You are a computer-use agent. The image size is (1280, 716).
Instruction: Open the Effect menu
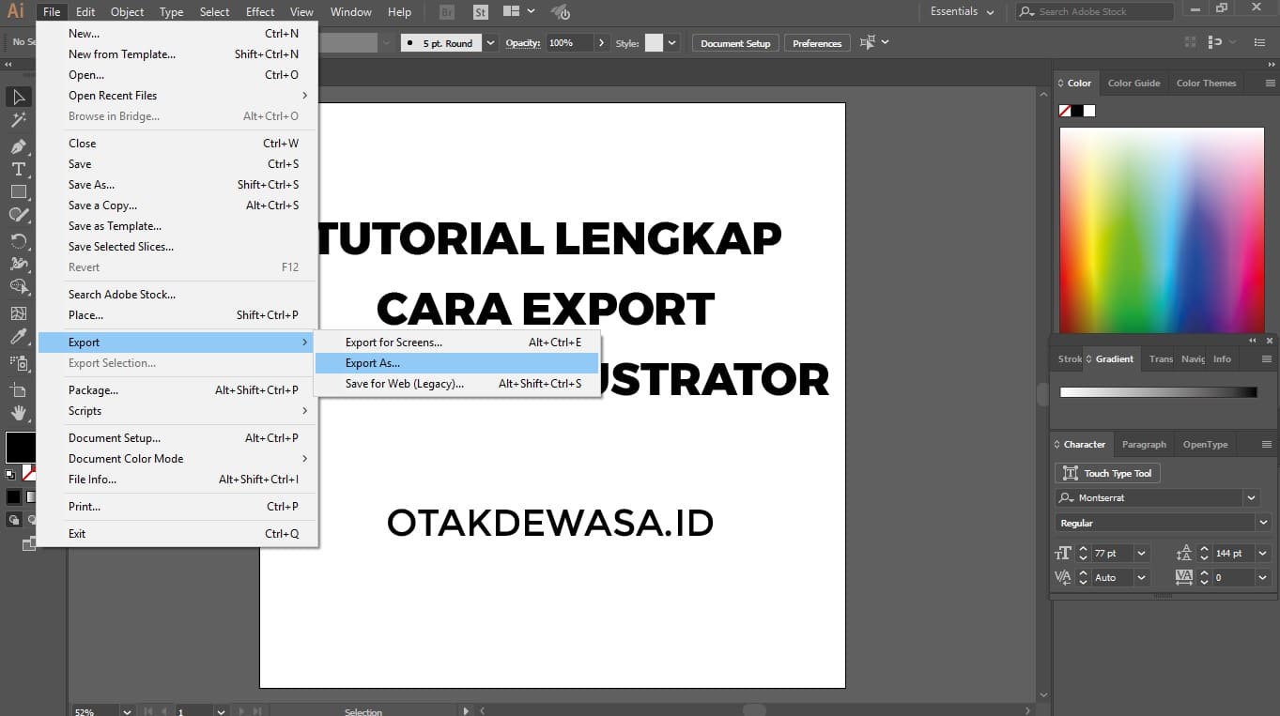coord(260,12)
